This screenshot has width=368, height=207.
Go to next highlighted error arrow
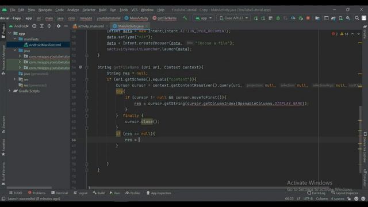[x=358, y=34]
